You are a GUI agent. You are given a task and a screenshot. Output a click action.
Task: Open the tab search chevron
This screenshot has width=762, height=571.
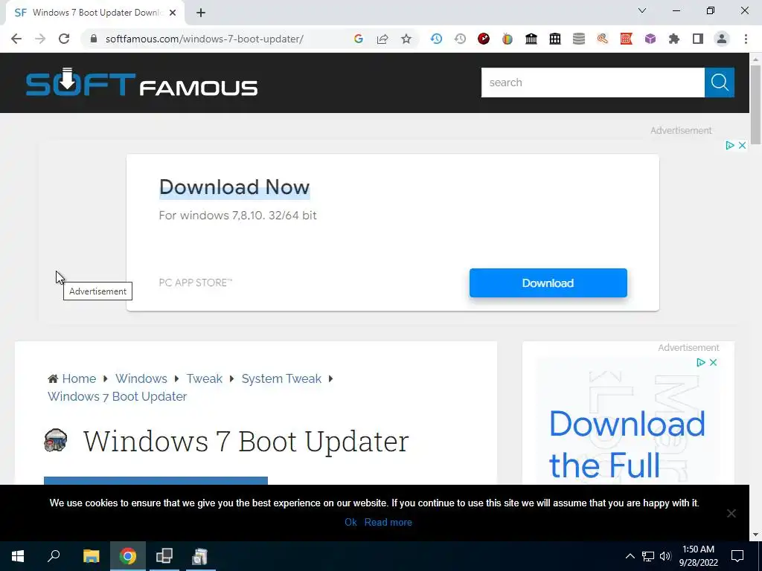click(x=642, y=10)
